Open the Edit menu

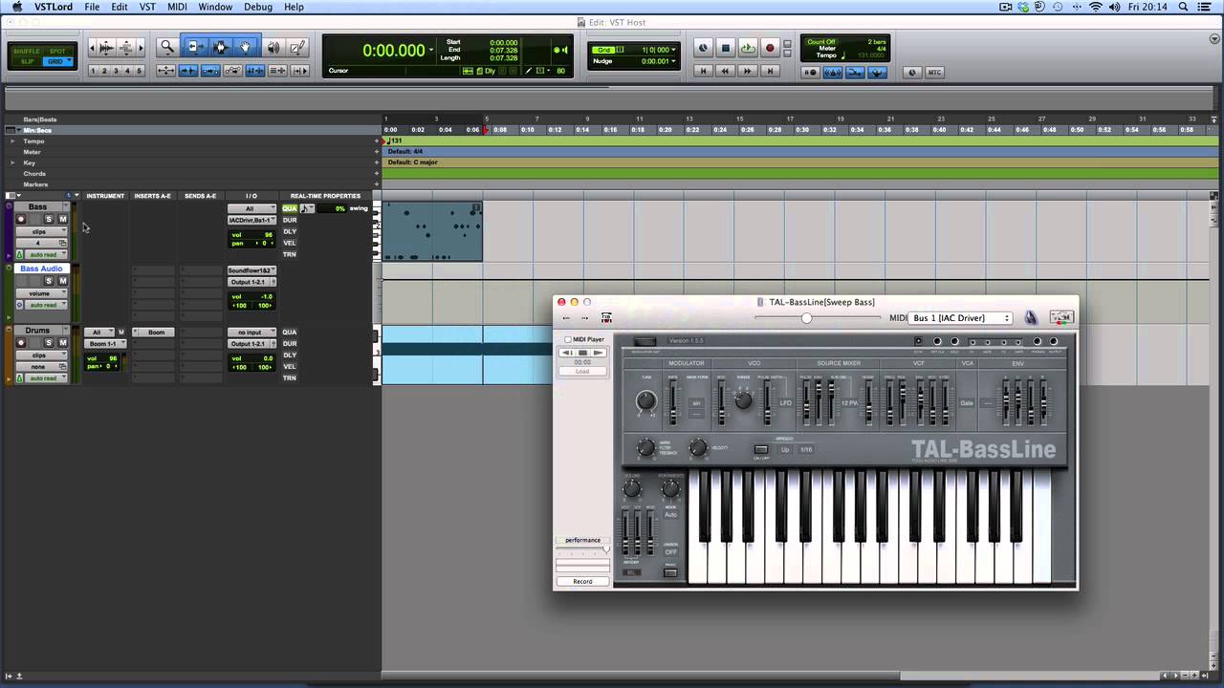point(120,7)
